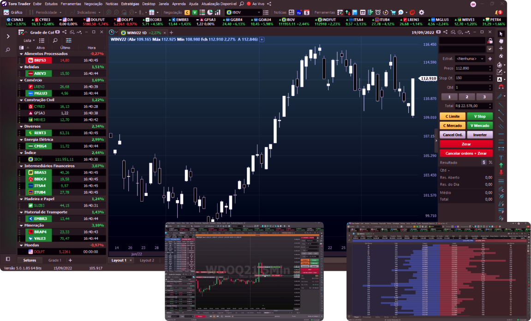Select the arrow cursor drawing tool
531x321 pixels.
pos(501,34)
